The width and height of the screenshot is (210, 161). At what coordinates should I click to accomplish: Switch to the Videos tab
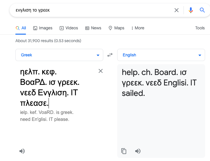click(69, 28)
